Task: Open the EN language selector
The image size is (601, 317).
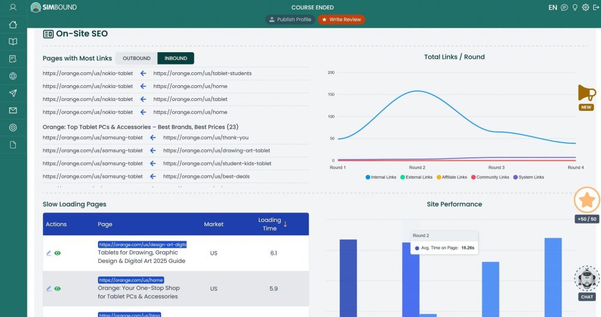Action: pos(552,8)
